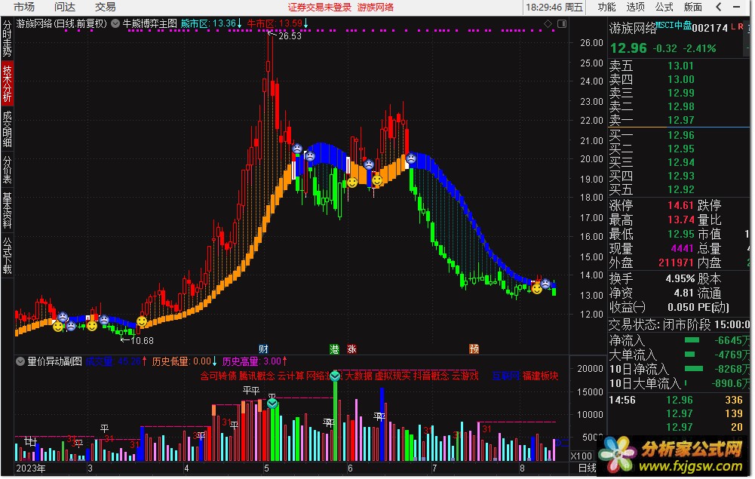Click the 净流入 value -6645万
The image size is (755, 479).
click(x=731, y=340)
